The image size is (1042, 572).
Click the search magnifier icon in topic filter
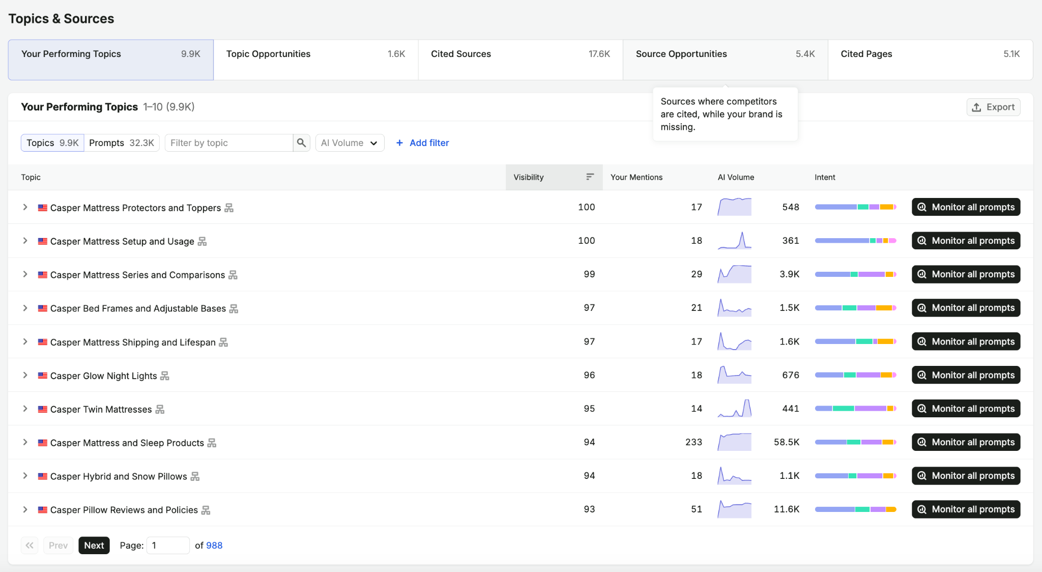(301, 143)
